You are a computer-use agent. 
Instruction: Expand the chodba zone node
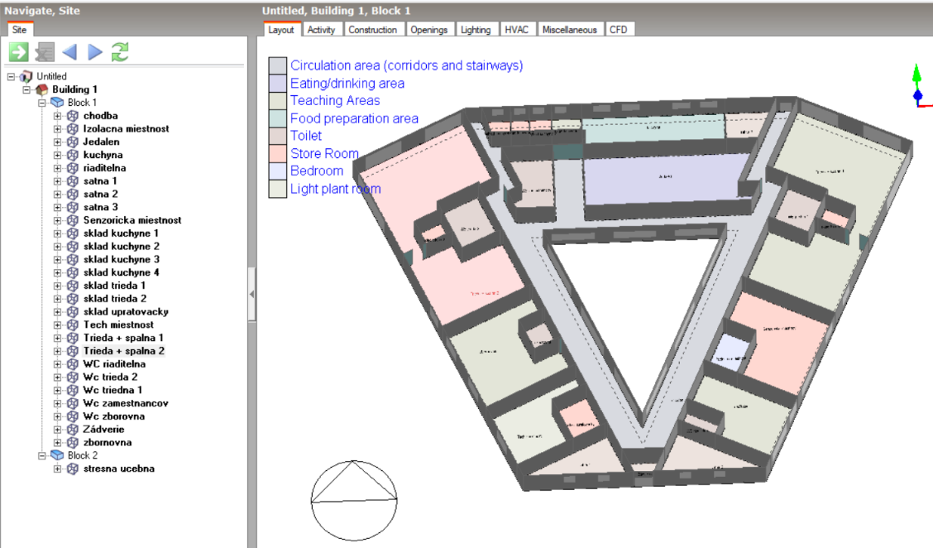coord(58,116)
